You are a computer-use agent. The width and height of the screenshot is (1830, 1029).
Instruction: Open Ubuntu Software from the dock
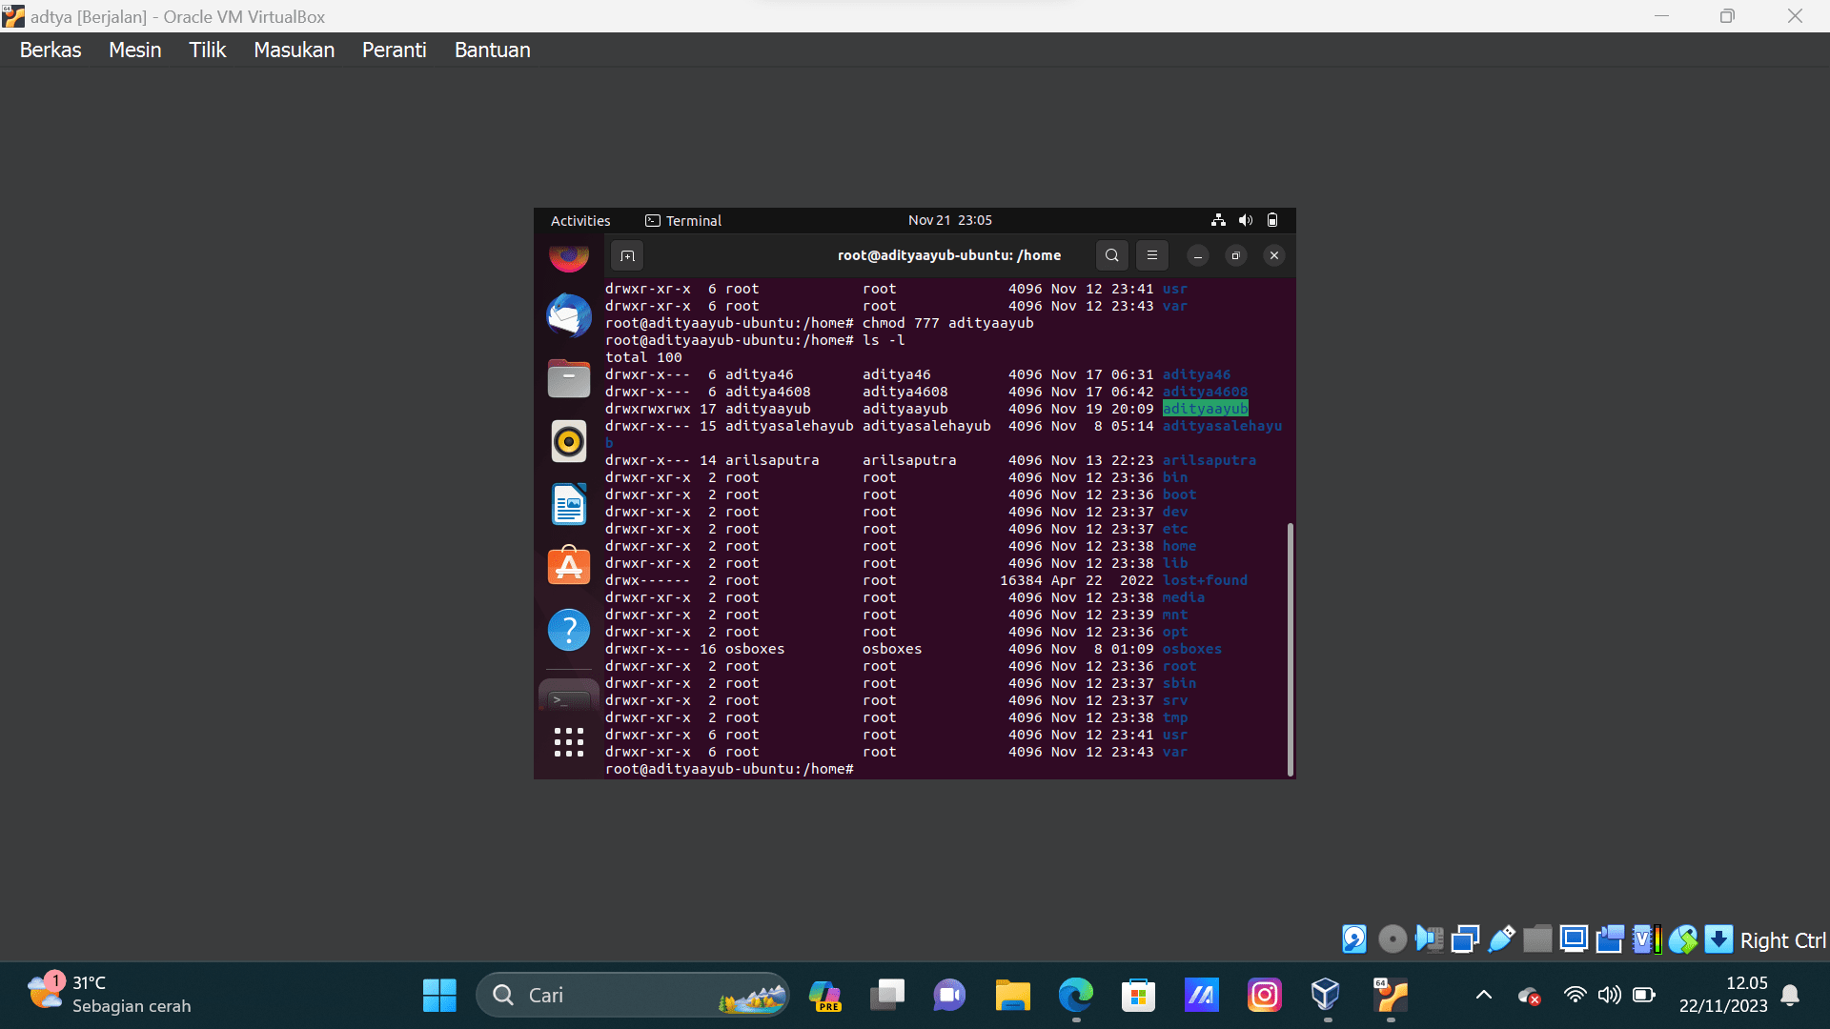tap(569, 566)
